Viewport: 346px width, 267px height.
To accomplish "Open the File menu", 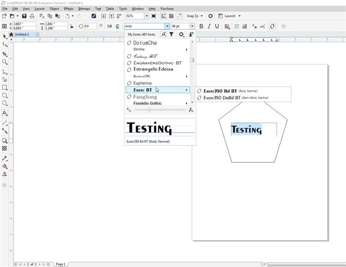I will 5,8.
